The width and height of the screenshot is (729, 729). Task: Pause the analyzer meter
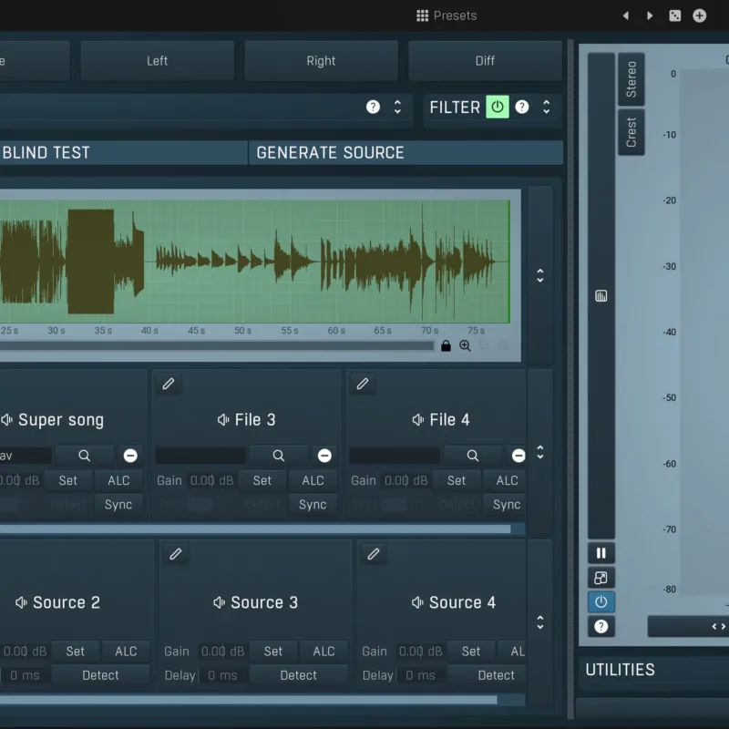click(601, 553)
